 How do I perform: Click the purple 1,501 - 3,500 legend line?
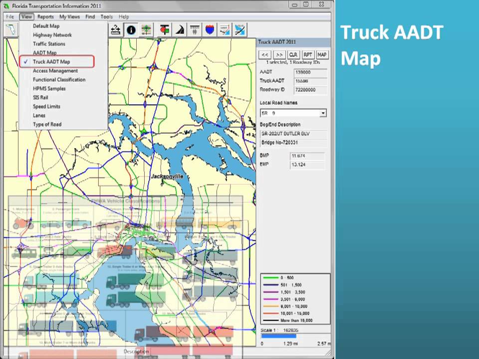[270, 292]
